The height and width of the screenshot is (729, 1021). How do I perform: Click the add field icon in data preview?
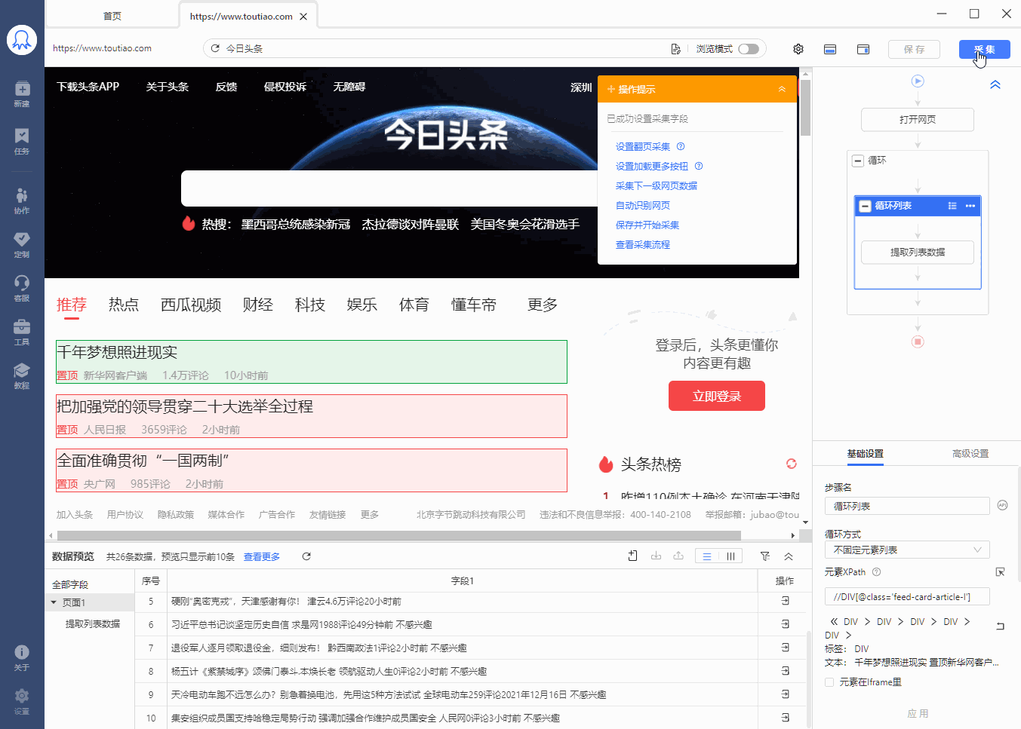pos(632,556)
